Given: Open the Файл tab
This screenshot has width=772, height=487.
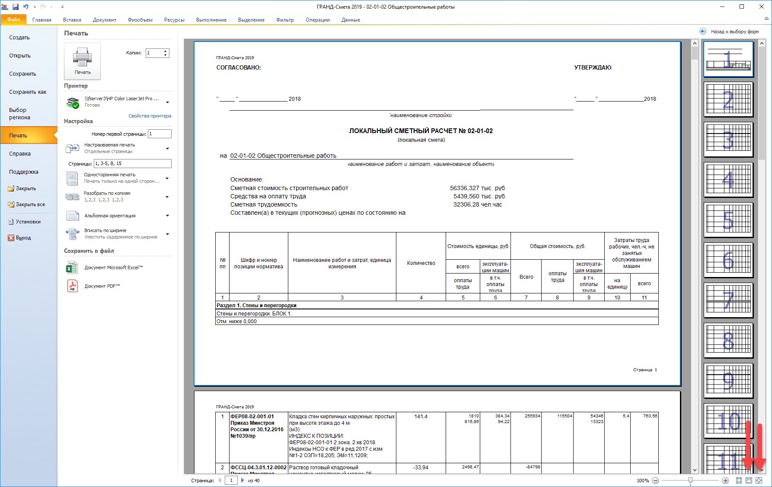Looking at the screenshot, I should [13, 19].
